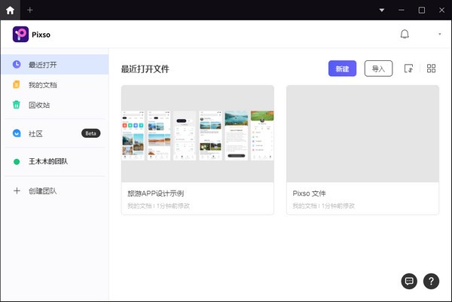
Task: Select 王木木的团队 team
Action: 48,161
